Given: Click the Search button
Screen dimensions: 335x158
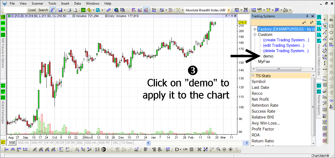Looking at the screenshot, I should tap(43, 10).
